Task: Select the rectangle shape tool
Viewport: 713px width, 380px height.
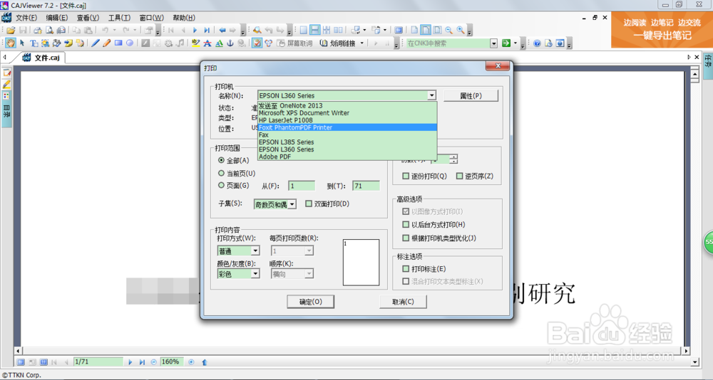Action: coord(118,43)
